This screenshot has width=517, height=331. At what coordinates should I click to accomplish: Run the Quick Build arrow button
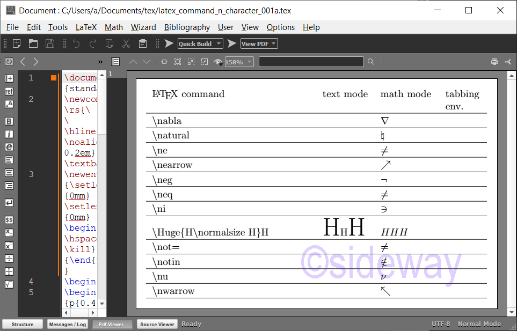pos(169,44)
